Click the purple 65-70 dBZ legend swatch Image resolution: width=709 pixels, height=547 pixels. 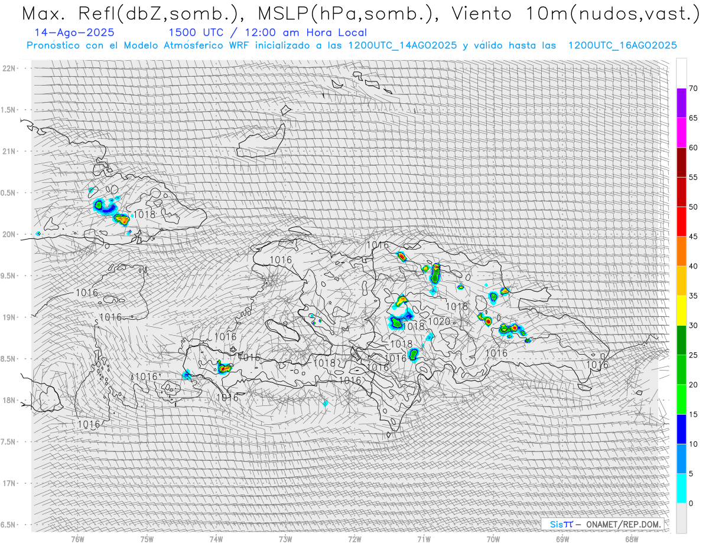click(x=681, y=103)
